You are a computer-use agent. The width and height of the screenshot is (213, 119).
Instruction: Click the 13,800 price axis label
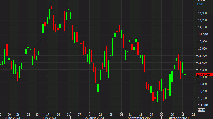pos(202,48)
